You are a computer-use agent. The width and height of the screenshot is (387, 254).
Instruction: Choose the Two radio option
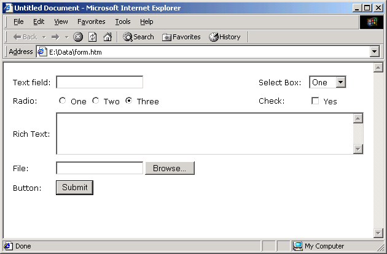[x=96, y=101]
